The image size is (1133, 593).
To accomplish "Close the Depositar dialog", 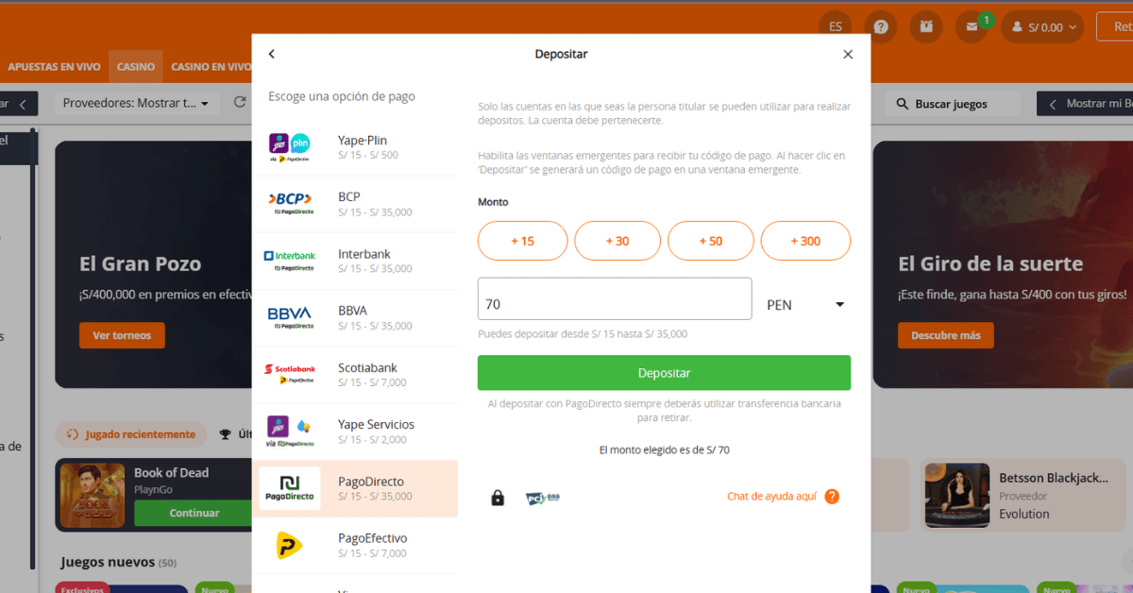I will click(x=848, y=54).
